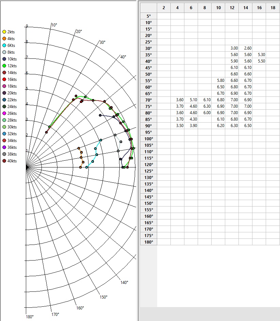Click the 70° row cell showing 6.80
Image resolution: width=280 pixels, height=321 pixels.
(218, 100)
